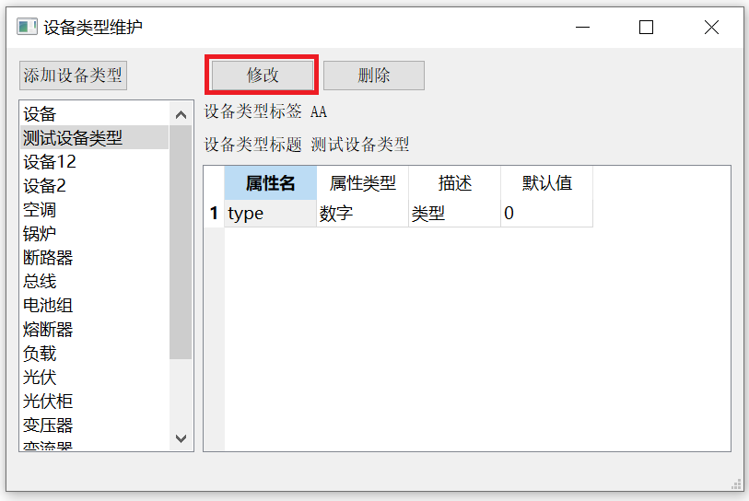Screen dimensions: 749x501
Task: Click the 添加设备类型 button
Action: tap(73, 75)
